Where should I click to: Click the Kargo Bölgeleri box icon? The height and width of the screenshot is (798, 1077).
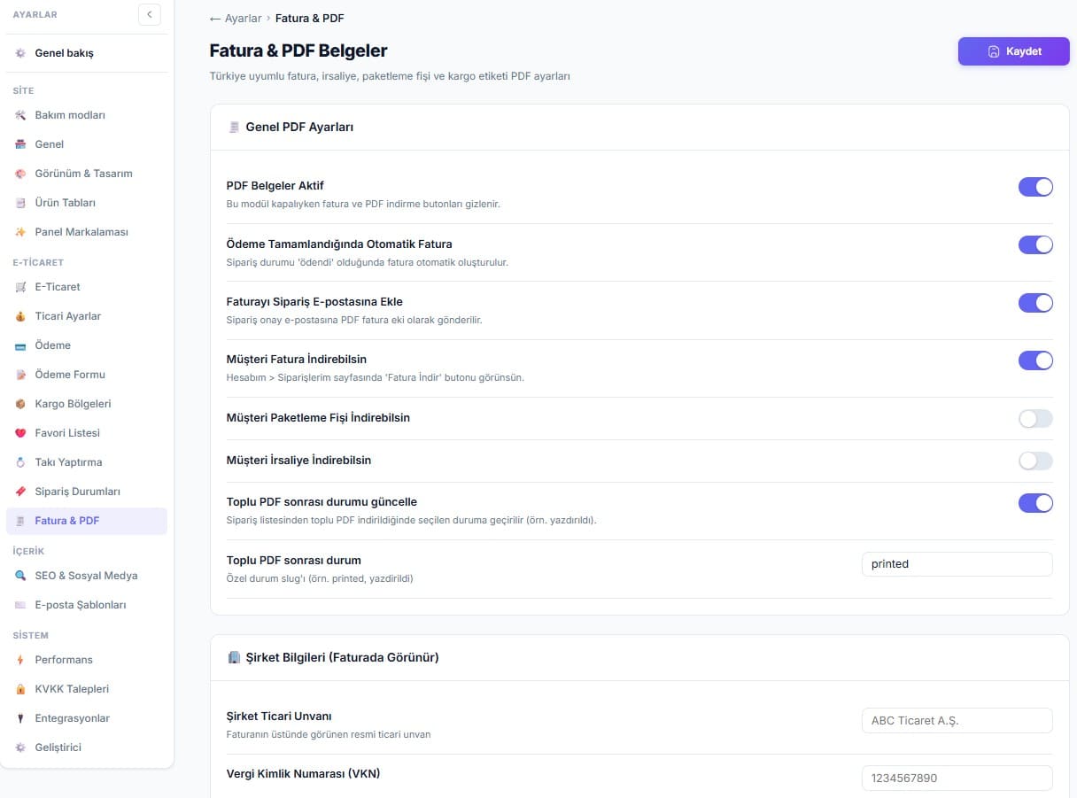click(x=20, y=404)
